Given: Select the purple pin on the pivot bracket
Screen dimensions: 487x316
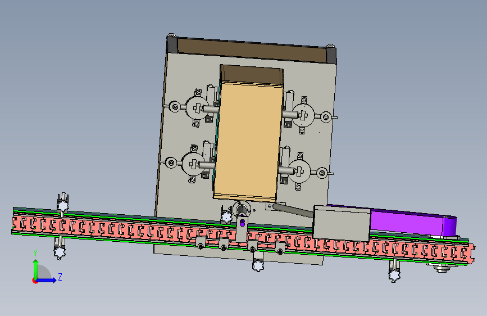Looking at the screenshot, I should click(242, 223).
